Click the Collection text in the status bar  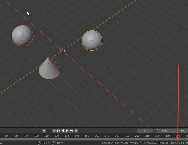click(x=108, y=143)
